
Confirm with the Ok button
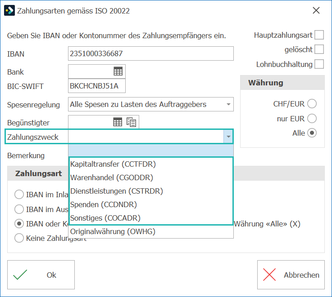click(x=41, y=275)
